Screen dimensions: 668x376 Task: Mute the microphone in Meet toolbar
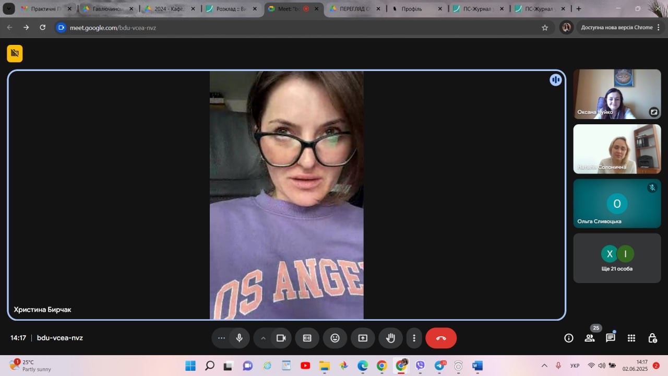[239, 338]
